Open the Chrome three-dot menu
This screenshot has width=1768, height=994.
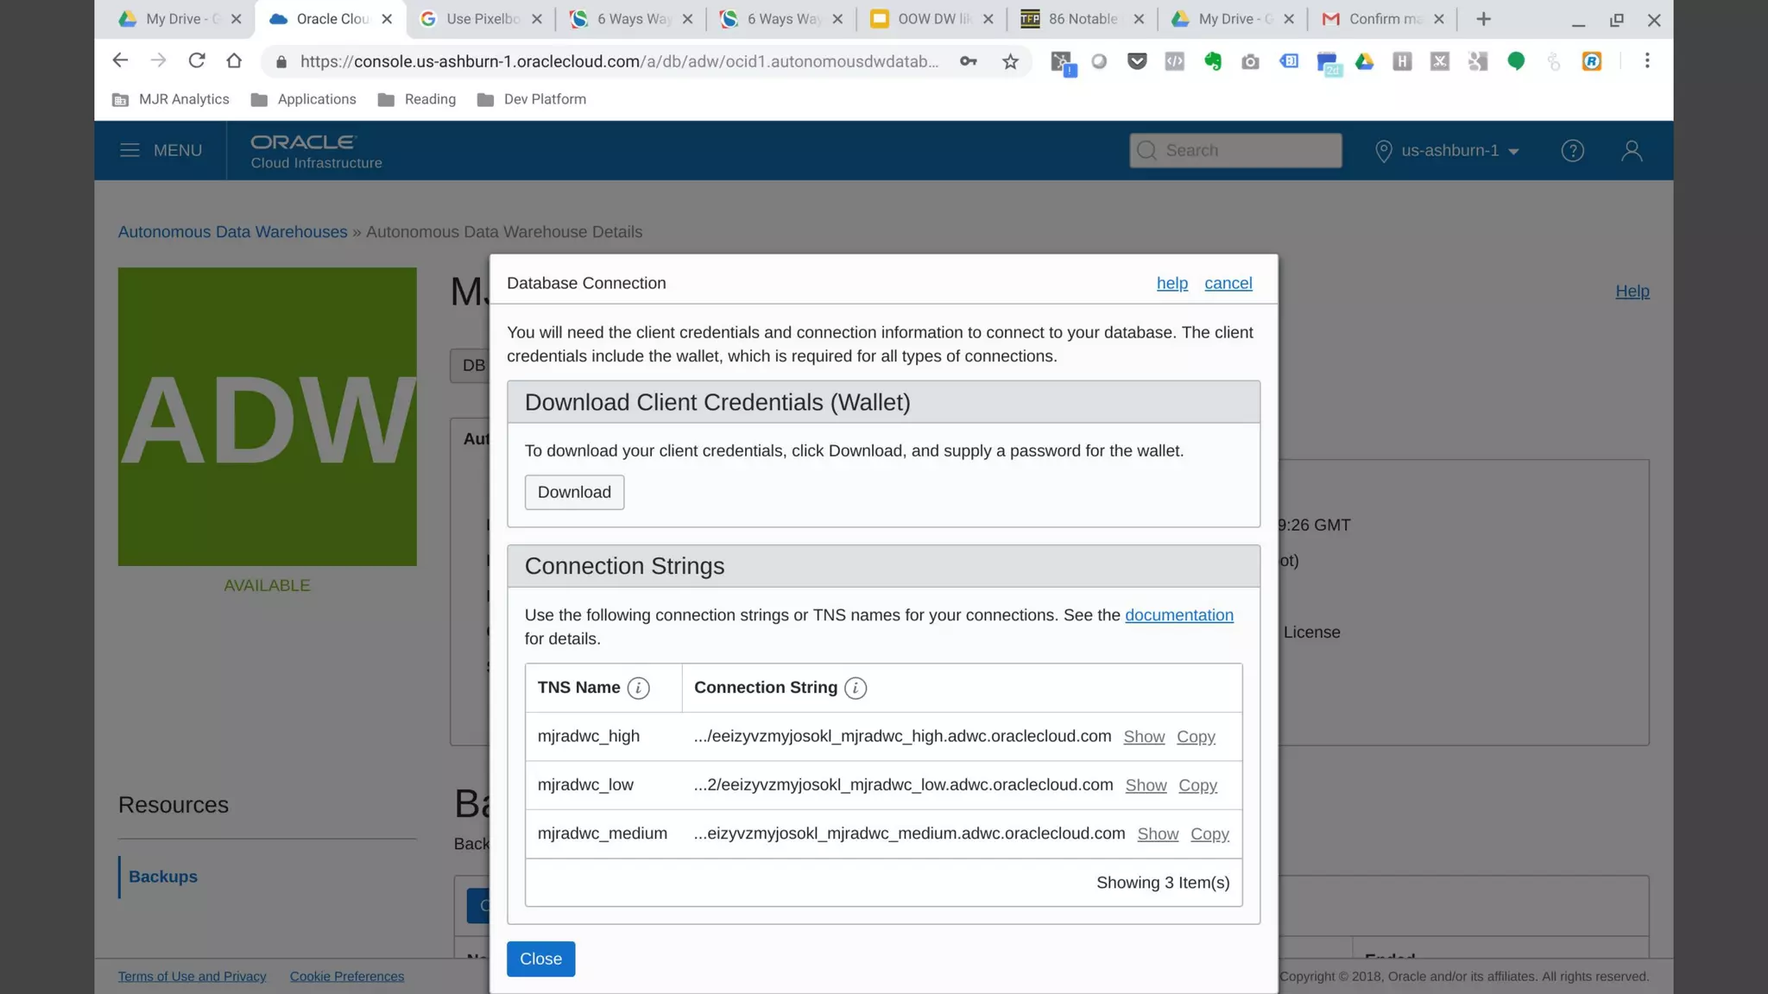coord(1646,60)
